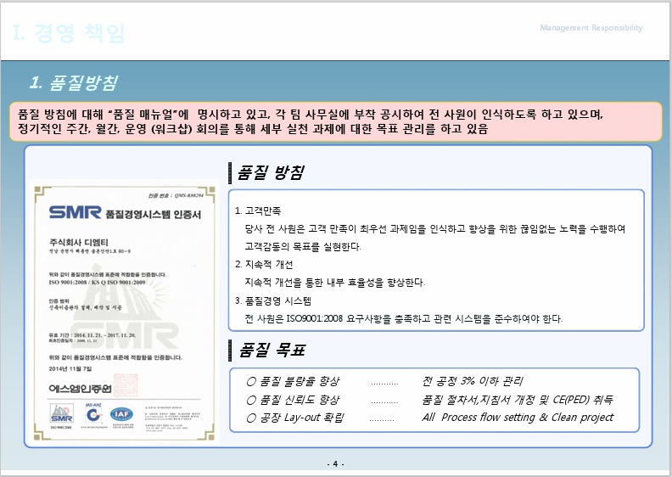The image size is (672, 477).
Task: Click 'ISO 9001:2008 / KS Q ISO 9001:2009' line
Action: pyautogui.click(x=97, y=283)
